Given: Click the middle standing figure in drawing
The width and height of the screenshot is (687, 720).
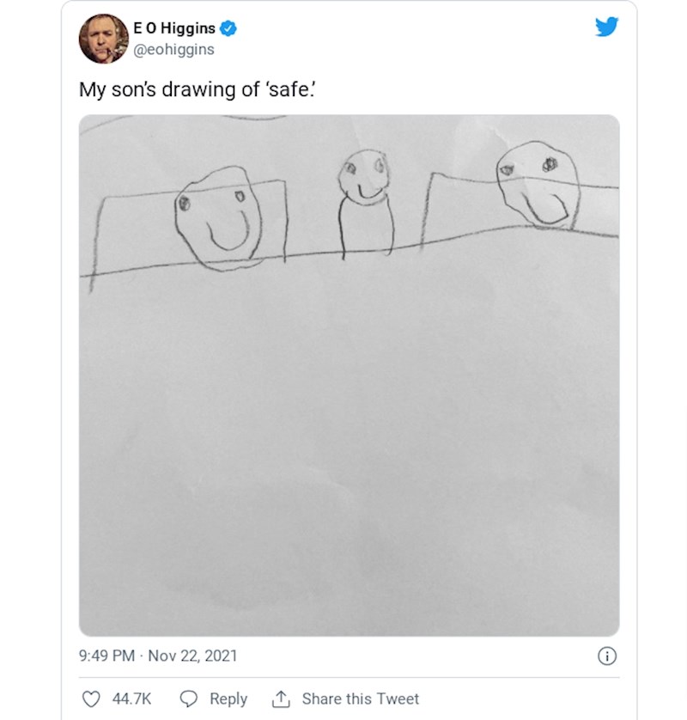Looking at the screenshot, I should tap(365, 202).
